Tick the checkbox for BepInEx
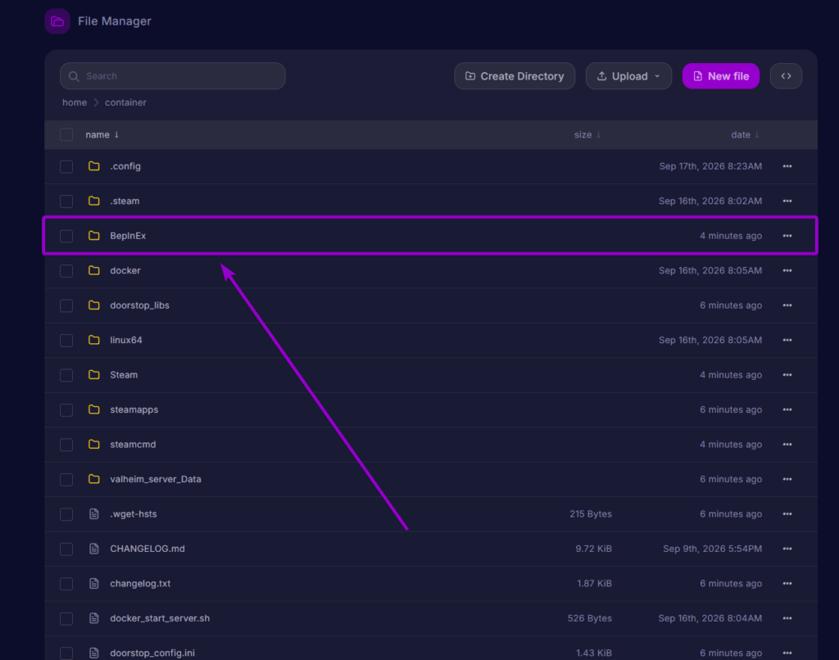 [66, 237]
